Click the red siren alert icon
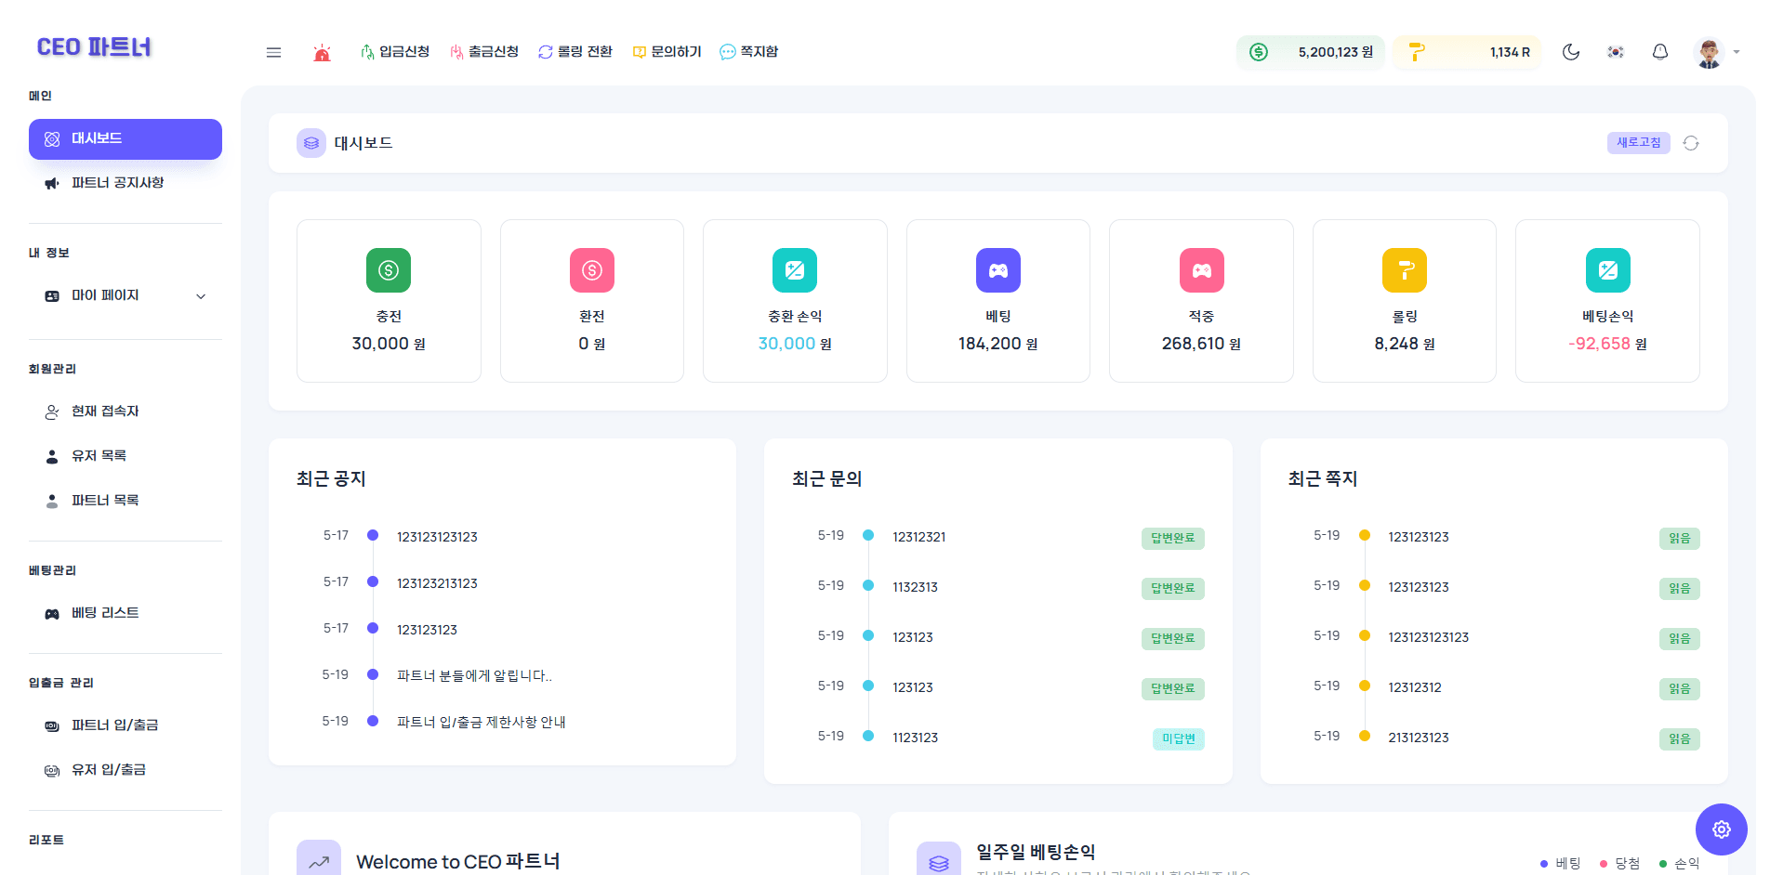 (x=322, y=53)
